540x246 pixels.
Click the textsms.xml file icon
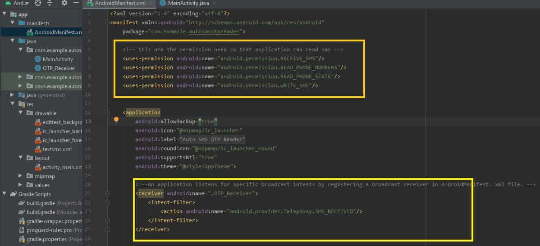point(38,149)
